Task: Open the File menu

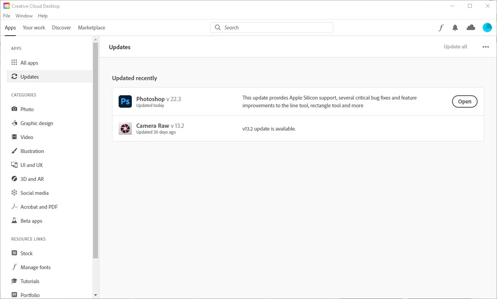Action: click(x=7, y=16)
